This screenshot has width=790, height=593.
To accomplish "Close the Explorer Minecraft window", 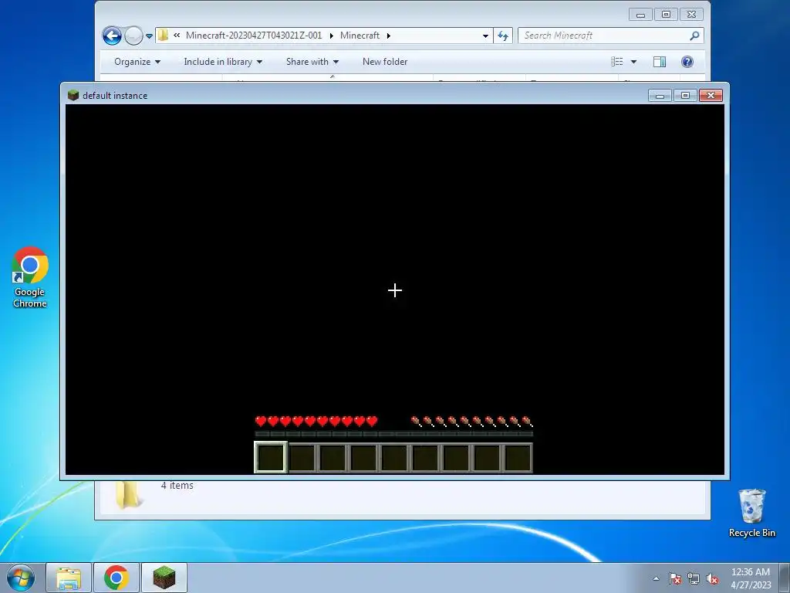I will point(692,15).
